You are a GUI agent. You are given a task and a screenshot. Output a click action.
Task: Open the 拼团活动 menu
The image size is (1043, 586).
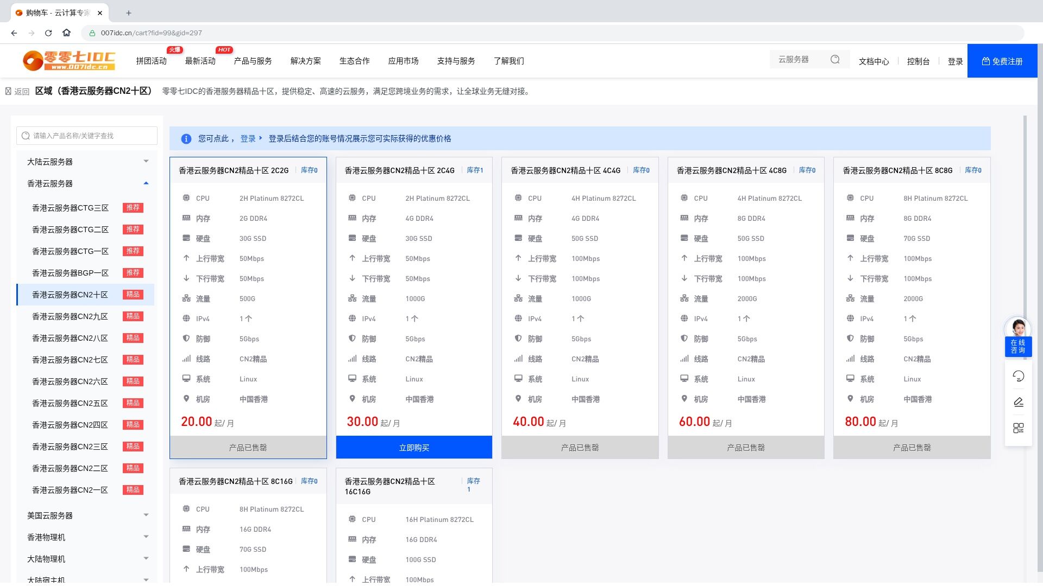(152, 61)
